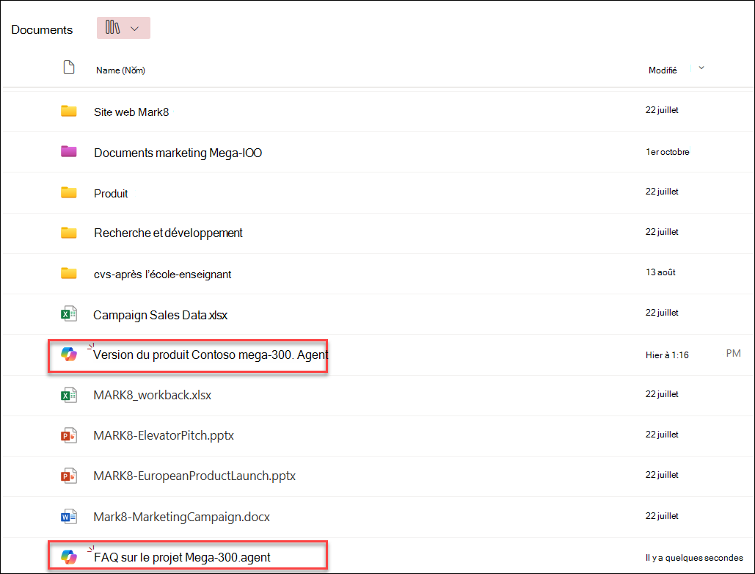Open MARK8-ElevatorPitch.pptx file
755x574 pixels.
point(164,436)
